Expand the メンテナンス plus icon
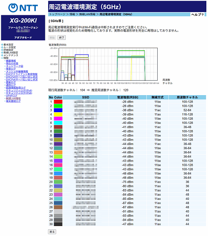 click(2, 55)
